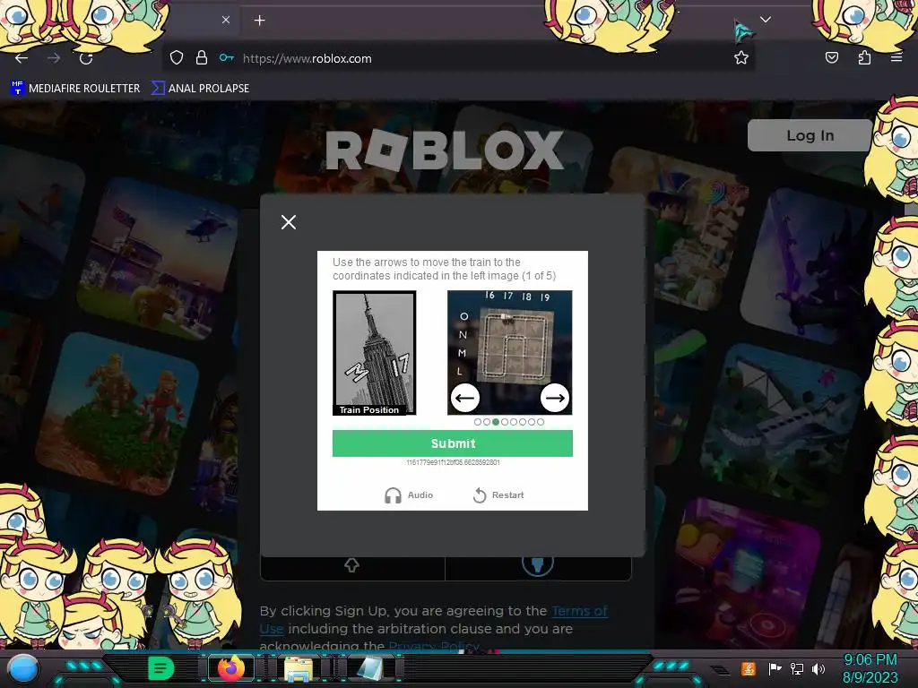Screen dimensions: 918x688
Task: Open the MEDIAFIRE ROULETTER bookmark
Action: pyautogui.click(x=75, y=89)
